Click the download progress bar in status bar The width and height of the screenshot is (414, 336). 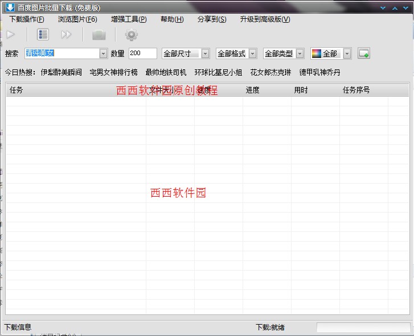[x=363, y=327]
